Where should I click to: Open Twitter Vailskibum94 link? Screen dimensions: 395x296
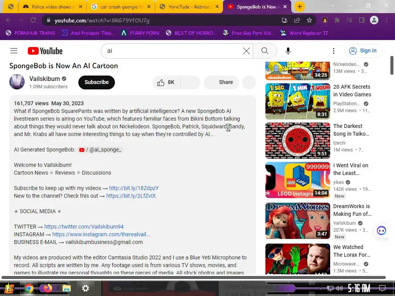coord(84,227)
